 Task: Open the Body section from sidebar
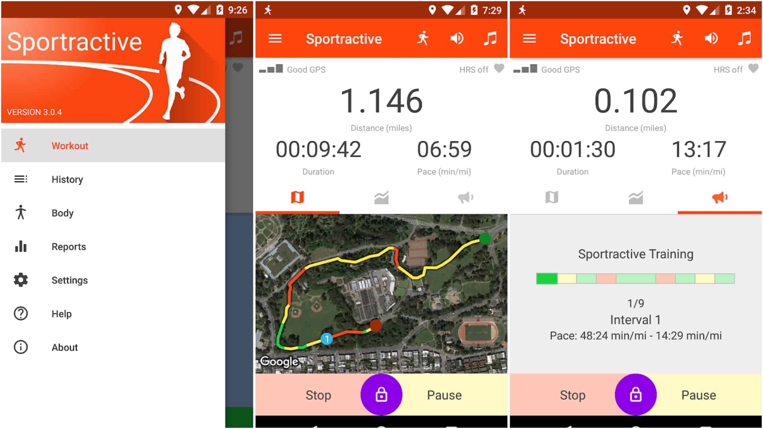(x=62, y=212)
